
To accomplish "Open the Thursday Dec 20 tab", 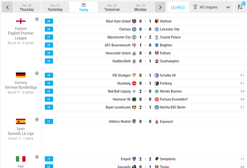I will coord(27,8).
